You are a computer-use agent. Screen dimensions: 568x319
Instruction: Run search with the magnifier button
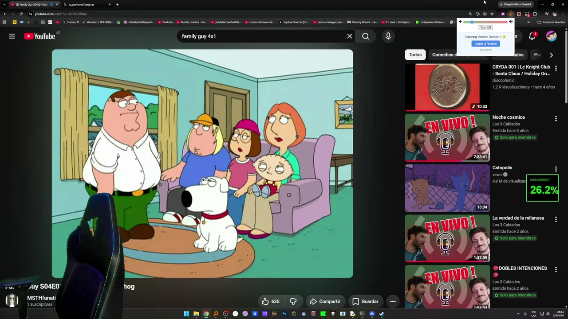click(366, 36)
